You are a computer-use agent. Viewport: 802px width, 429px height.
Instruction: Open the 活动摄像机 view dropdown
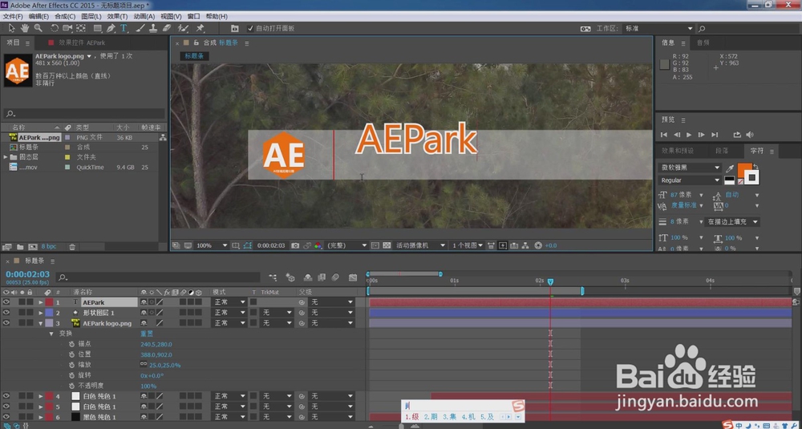click(420, 245)
